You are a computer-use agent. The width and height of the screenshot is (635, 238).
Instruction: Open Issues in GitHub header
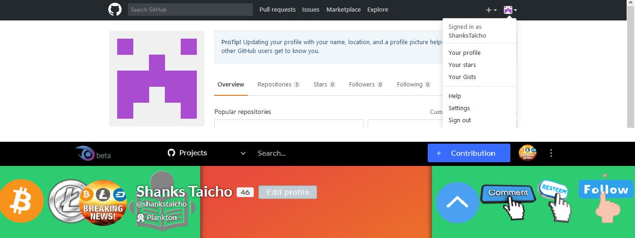point(311,10)
